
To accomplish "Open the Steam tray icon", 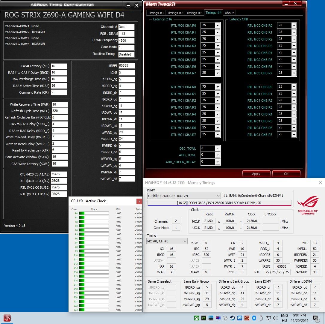I will point(232,318).
